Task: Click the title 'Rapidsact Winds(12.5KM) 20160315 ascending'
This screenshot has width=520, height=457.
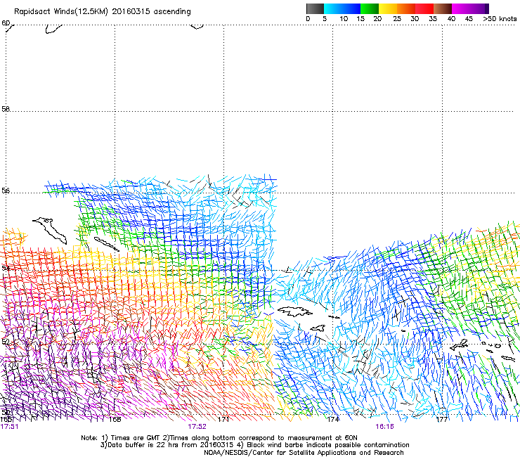Action: pos(103,12)
